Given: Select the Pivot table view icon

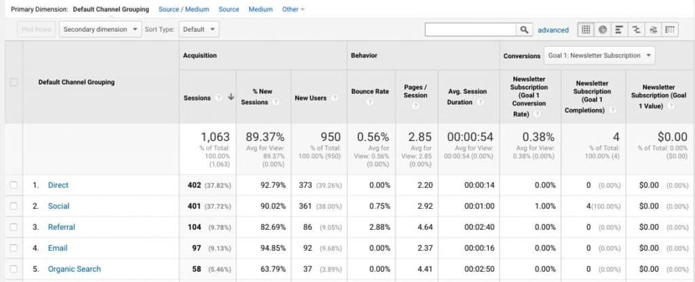Looking at the screenshot, I should [670, 30].
